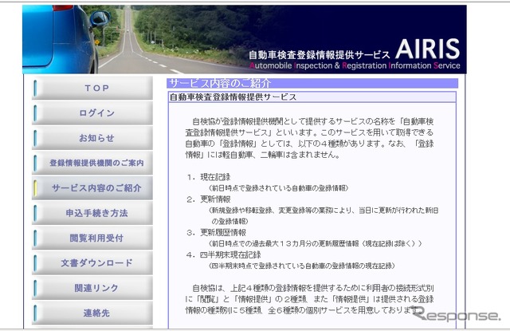Open 申込手続き方法 page
This screenshot has width=510, height=331.
click(x=92, y=213)
